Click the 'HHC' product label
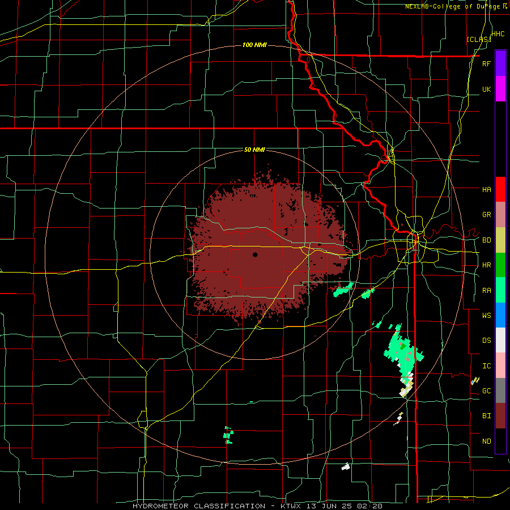The width and height of the screenshot is (510, 510). pyautogui.click(x=498, y=34)
